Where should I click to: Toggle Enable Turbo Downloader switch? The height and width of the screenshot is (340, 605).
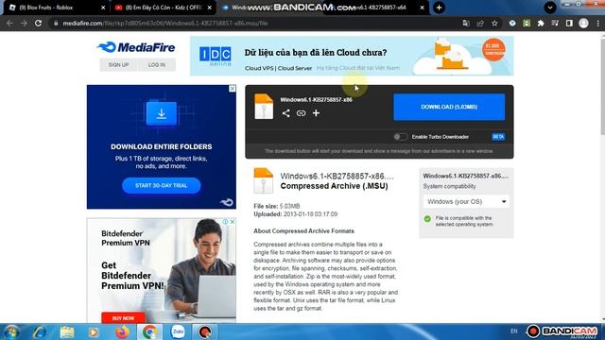[400, 136]
